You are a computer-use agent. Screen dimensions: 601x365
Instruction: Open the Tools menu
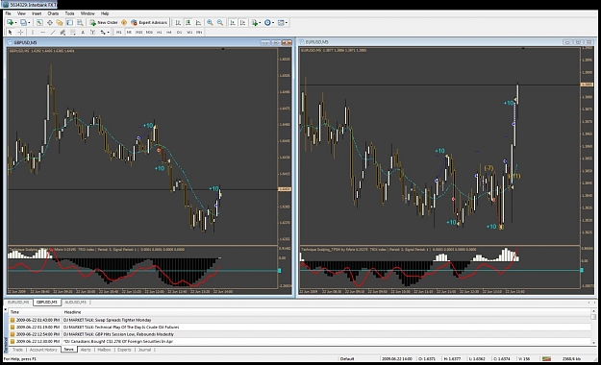(70, 13)
